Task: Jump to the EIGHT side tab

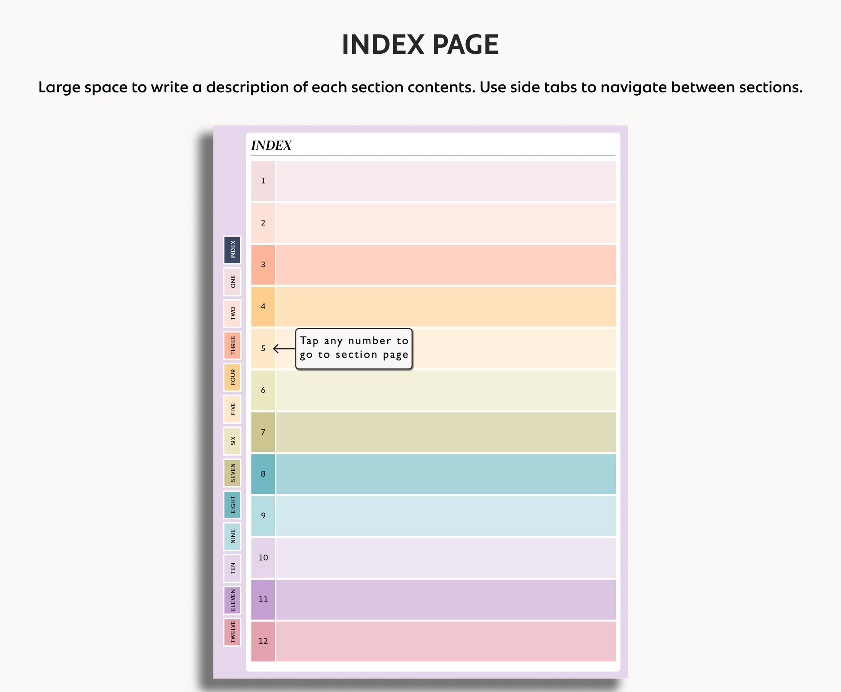Action: [x=232, y=505]
